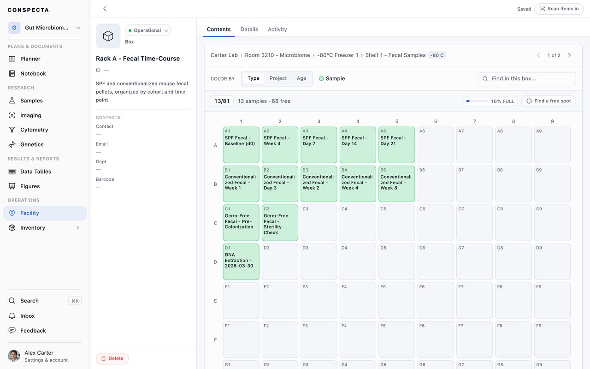Open Shelf 1 - Fecal Samples breadcrumb
590x369 pixels.
tap(395, 55)
